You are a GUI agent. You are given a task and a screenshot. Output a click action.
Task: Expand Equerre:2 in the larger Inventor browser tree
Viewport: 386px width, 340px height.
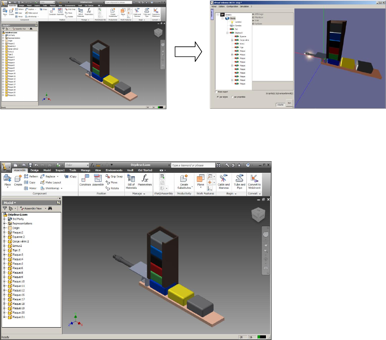pyautogui.click(x=4, y=237)
